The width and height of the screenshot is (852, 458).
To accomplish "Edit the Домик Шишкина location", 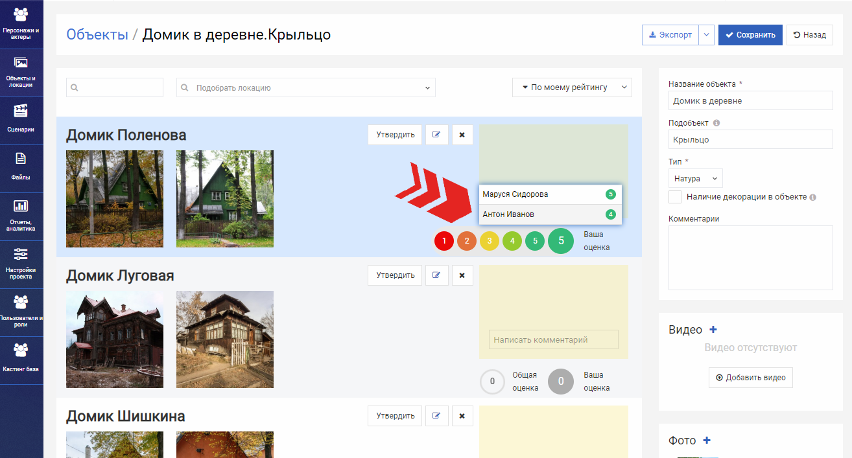I will (x=437, y=416).
